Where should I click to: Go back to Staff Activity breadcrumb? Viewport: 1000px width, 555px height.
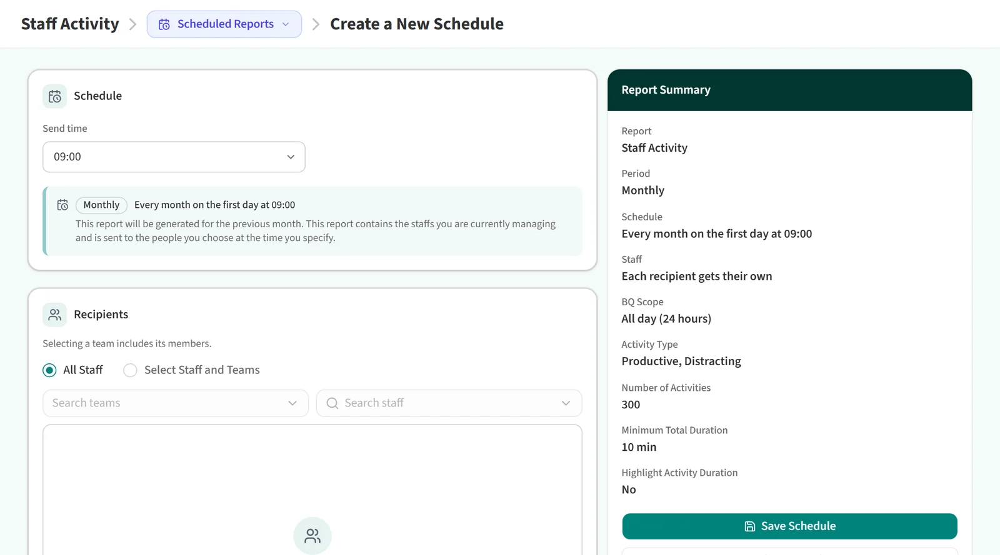[x=70, y=24]
